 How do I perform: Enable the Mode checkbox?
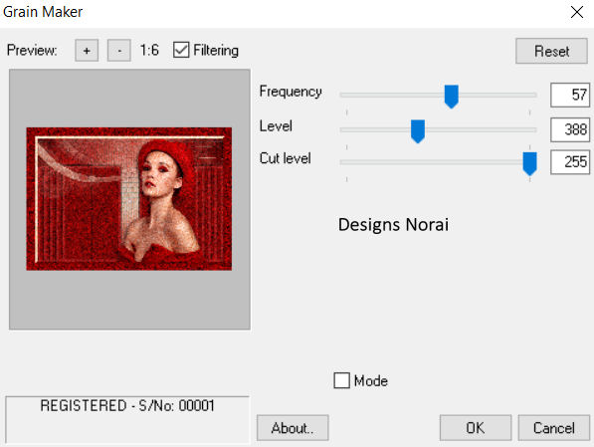click(x=341, y=380)
